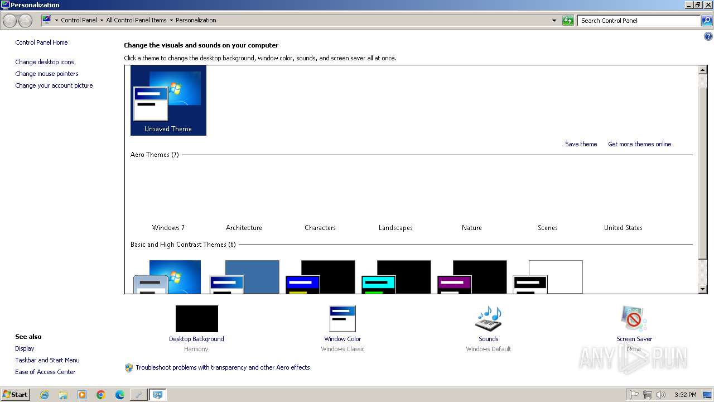Click the help question mark icon

pyautogui.click(x=708, y=37)
